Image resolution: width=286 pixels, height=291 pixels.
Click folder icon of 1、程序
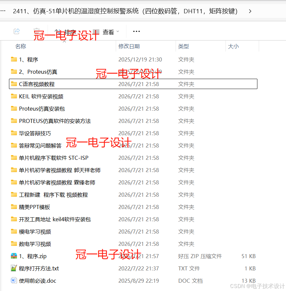[14, 59]
